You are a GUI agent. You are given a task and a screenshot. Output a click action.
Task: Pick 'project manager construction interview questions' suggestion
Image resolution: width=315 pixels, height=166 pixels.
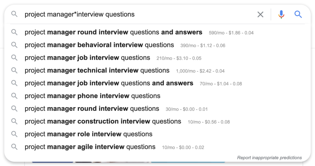point(103,121)
